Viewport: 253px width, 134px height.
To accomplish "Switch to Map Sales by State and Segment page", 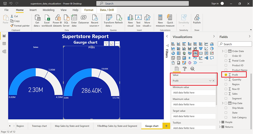I will [x=72, y=126].
